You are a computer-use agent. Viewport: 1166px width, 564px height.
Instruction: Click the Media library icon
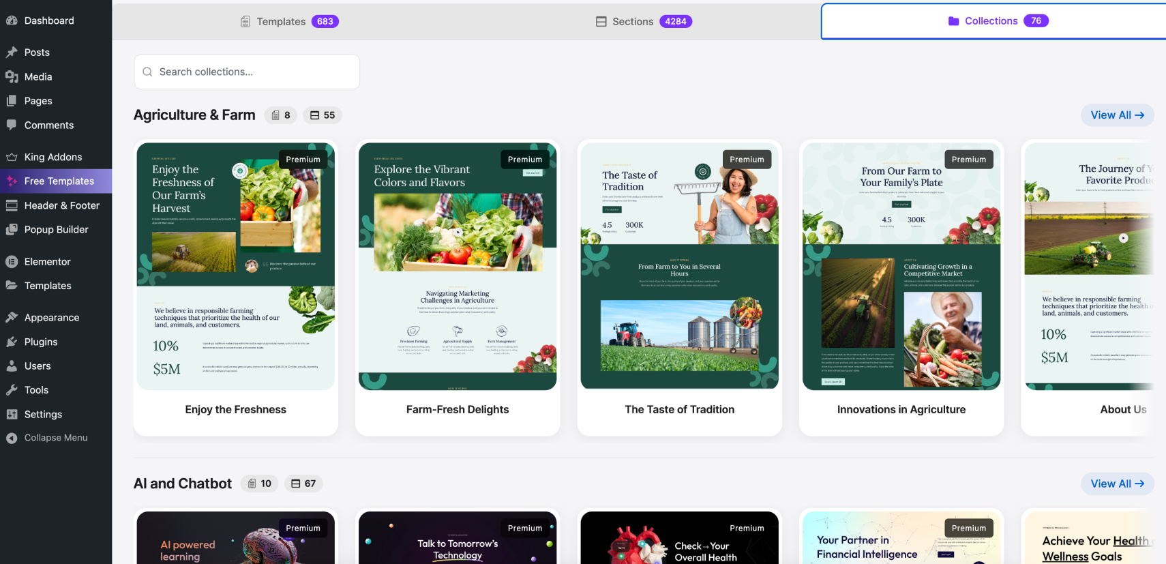[12, 76]
